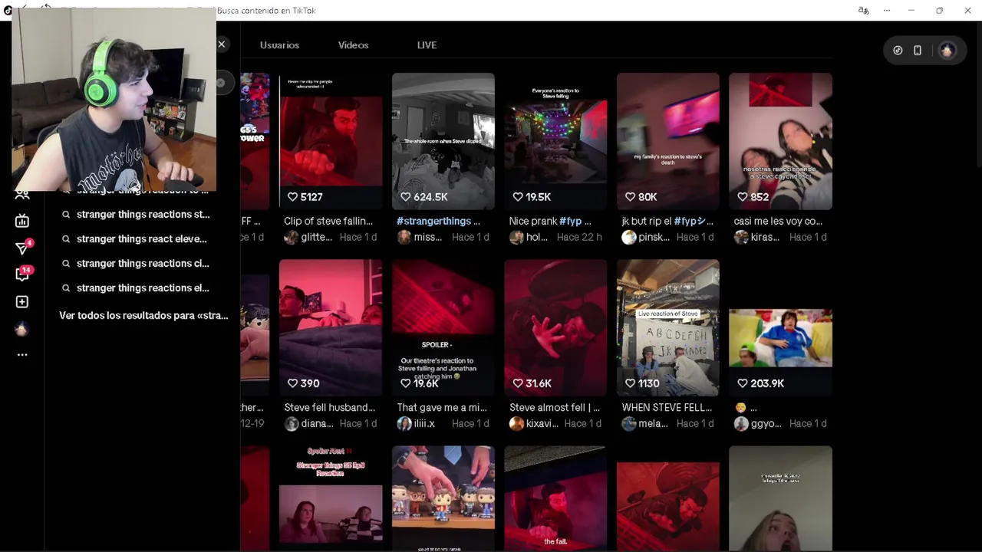Click the heart icon showing 624.5K likes
This screenshot has width=982, height=552.
(x=405, y=197)
